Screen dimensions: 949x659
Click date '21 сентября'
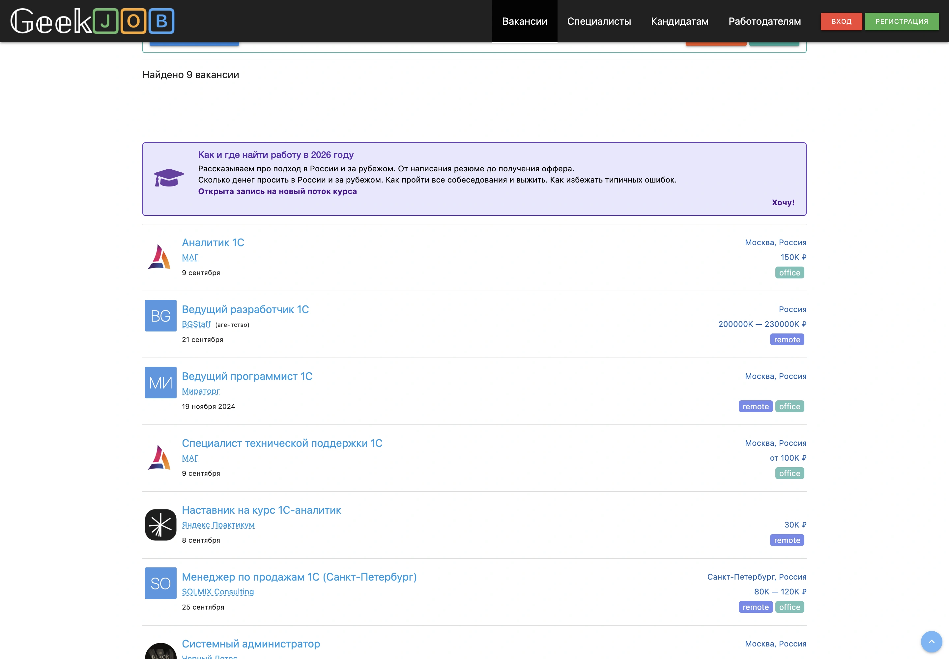[202, 339]
